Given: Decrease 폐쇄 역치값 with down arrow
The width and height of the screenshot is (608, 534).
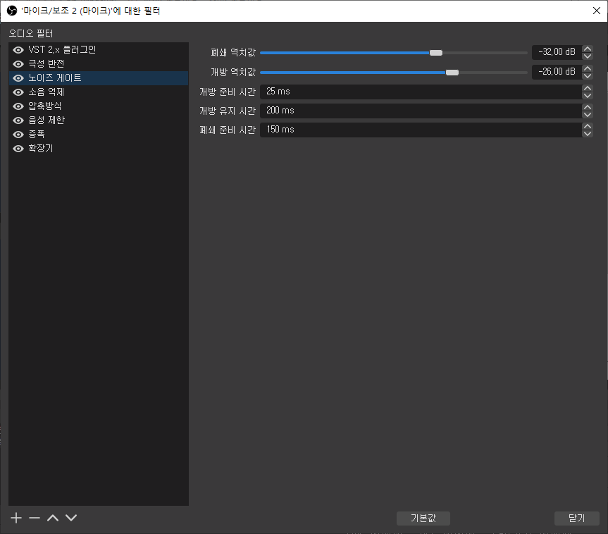Looking at the screenshot, I should pos(588,56).
